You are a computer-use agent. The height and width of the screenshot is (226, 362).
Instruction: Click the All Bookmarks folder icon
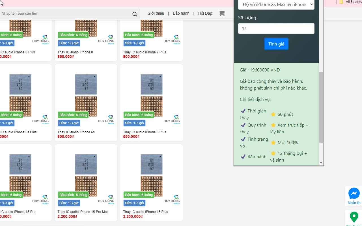point(341,2)
